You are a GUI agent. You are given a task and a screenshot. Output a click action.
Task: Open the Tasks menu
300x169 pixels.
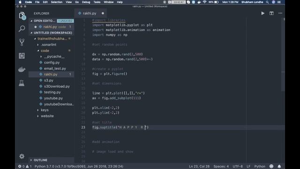click(97, 2)
